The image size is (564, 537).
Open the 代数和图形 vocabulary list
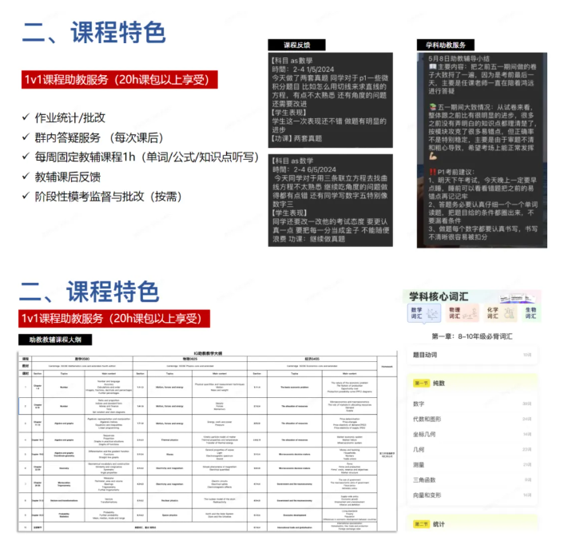point(427,419)
